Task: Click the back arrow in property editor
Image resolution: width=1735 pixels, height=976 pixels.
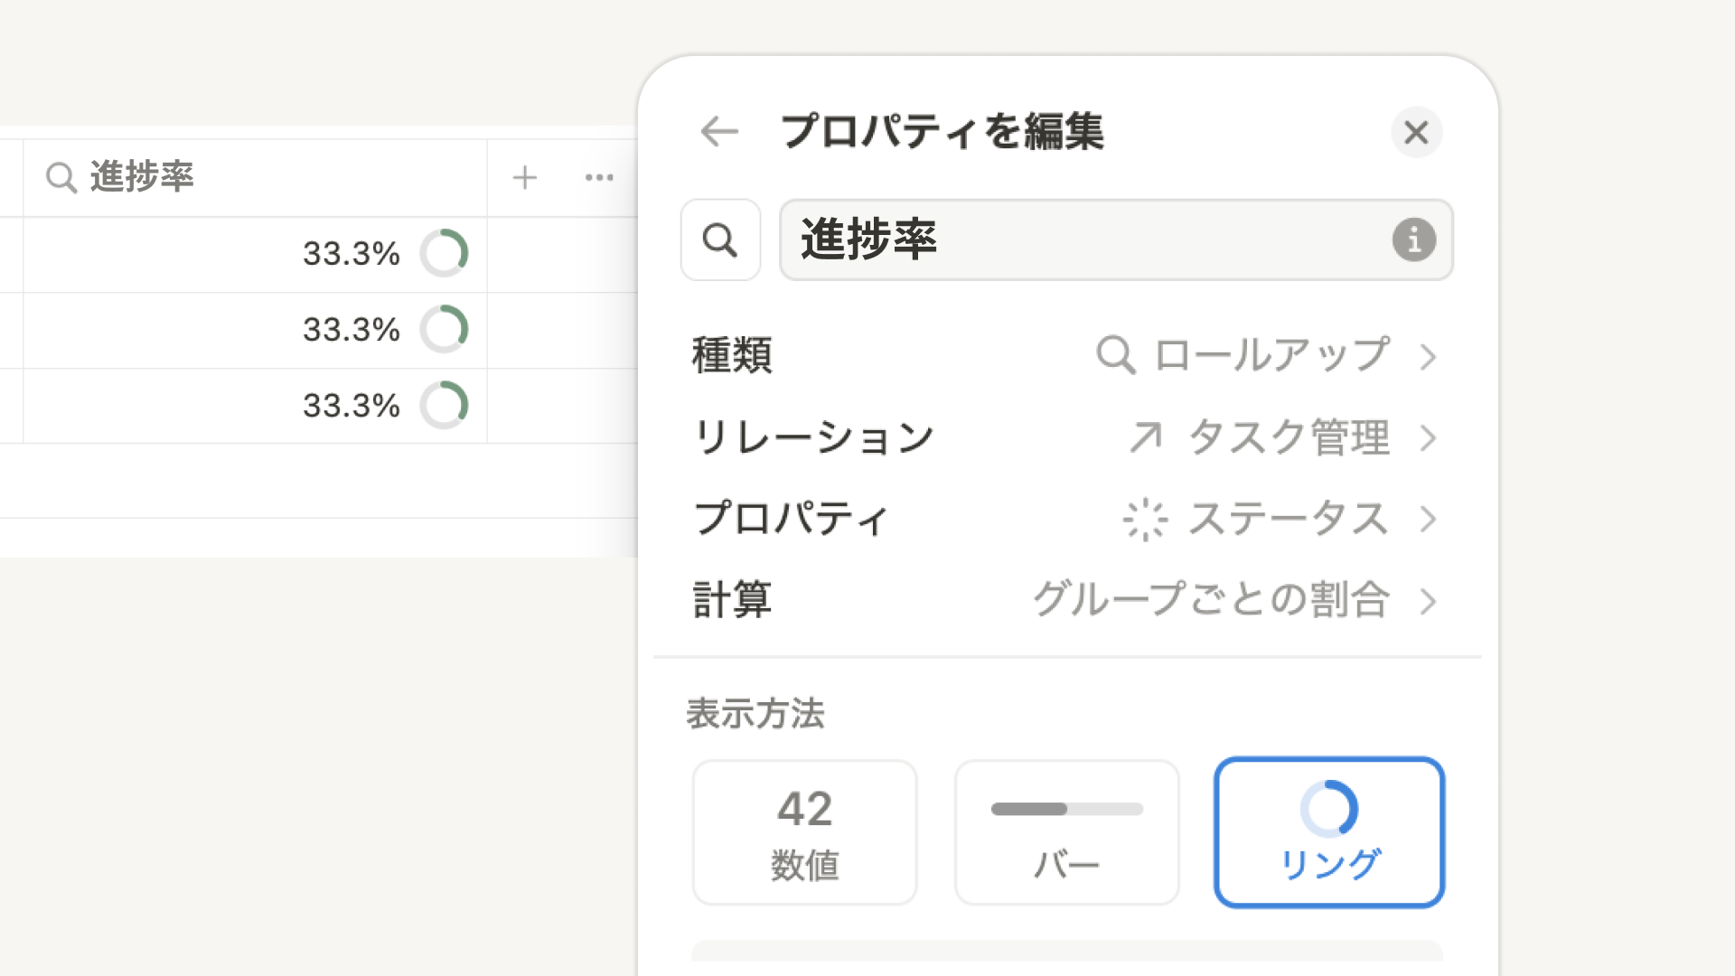Action: coord(719,132)
